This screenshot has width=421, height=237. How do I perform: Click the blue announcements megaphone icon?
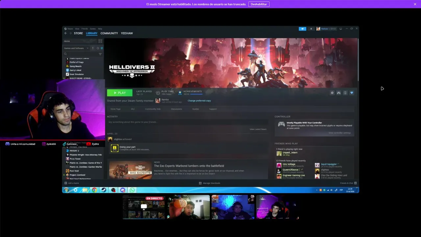coord(302,29)
